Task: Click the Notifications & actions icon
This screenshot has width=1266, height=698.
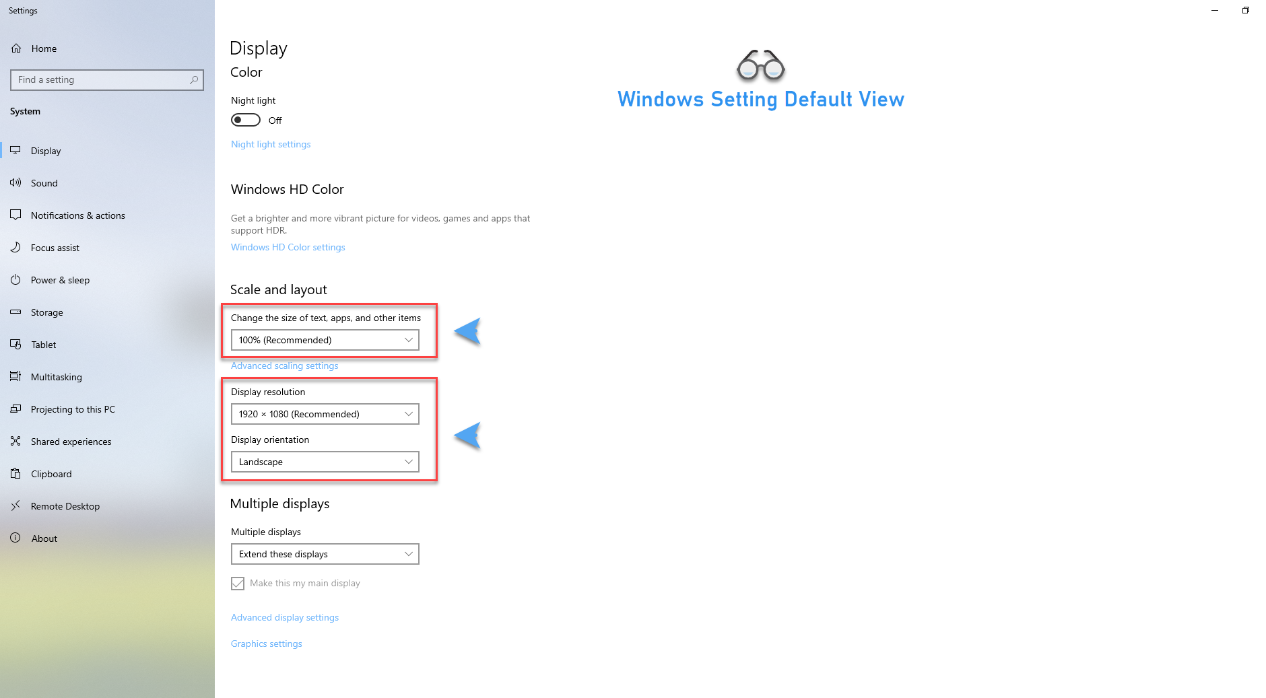Action: 15,215
